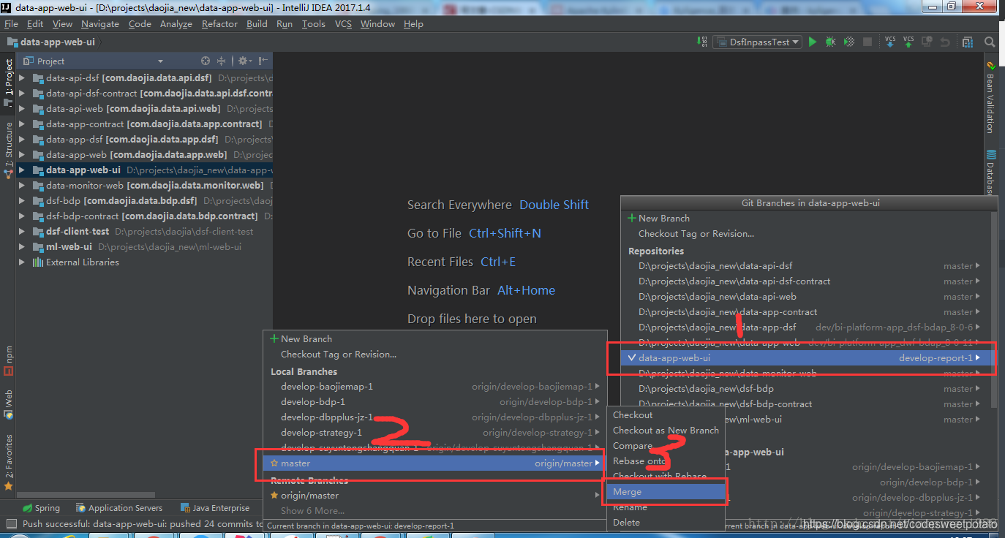
Task: Open the Refactor menu
Action: 219,24
